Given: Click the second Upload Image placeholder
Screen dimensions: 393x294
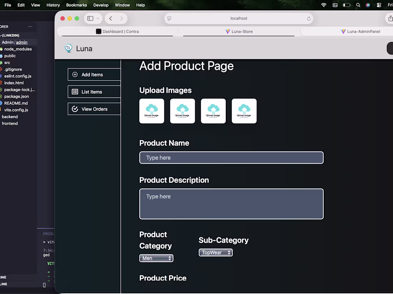Looking at the screenshot, I should pyautogui.click(x=182, y=111).
